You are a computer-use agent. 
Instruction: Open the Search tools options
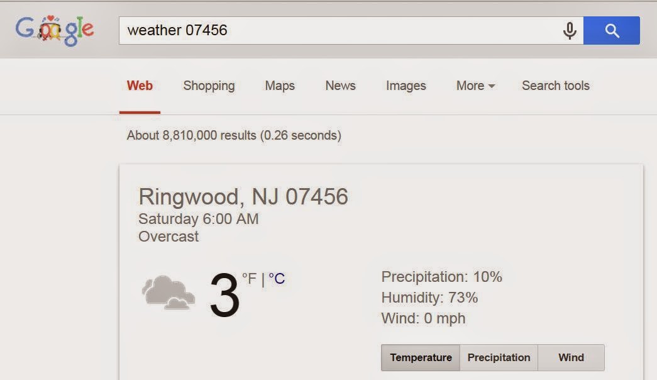click(x=555, y=86)
